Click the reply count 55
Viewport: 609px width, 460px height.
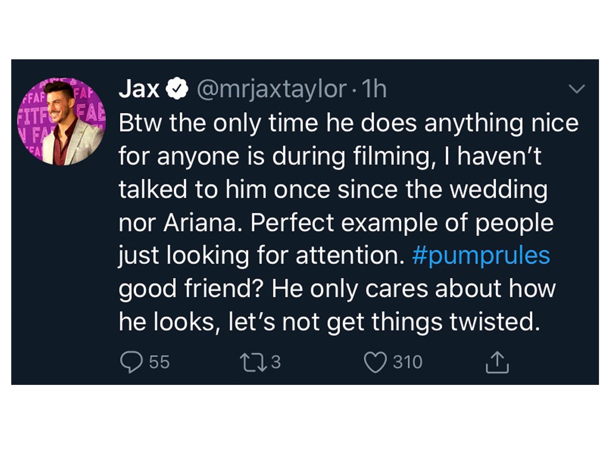(x=159, y=362)
